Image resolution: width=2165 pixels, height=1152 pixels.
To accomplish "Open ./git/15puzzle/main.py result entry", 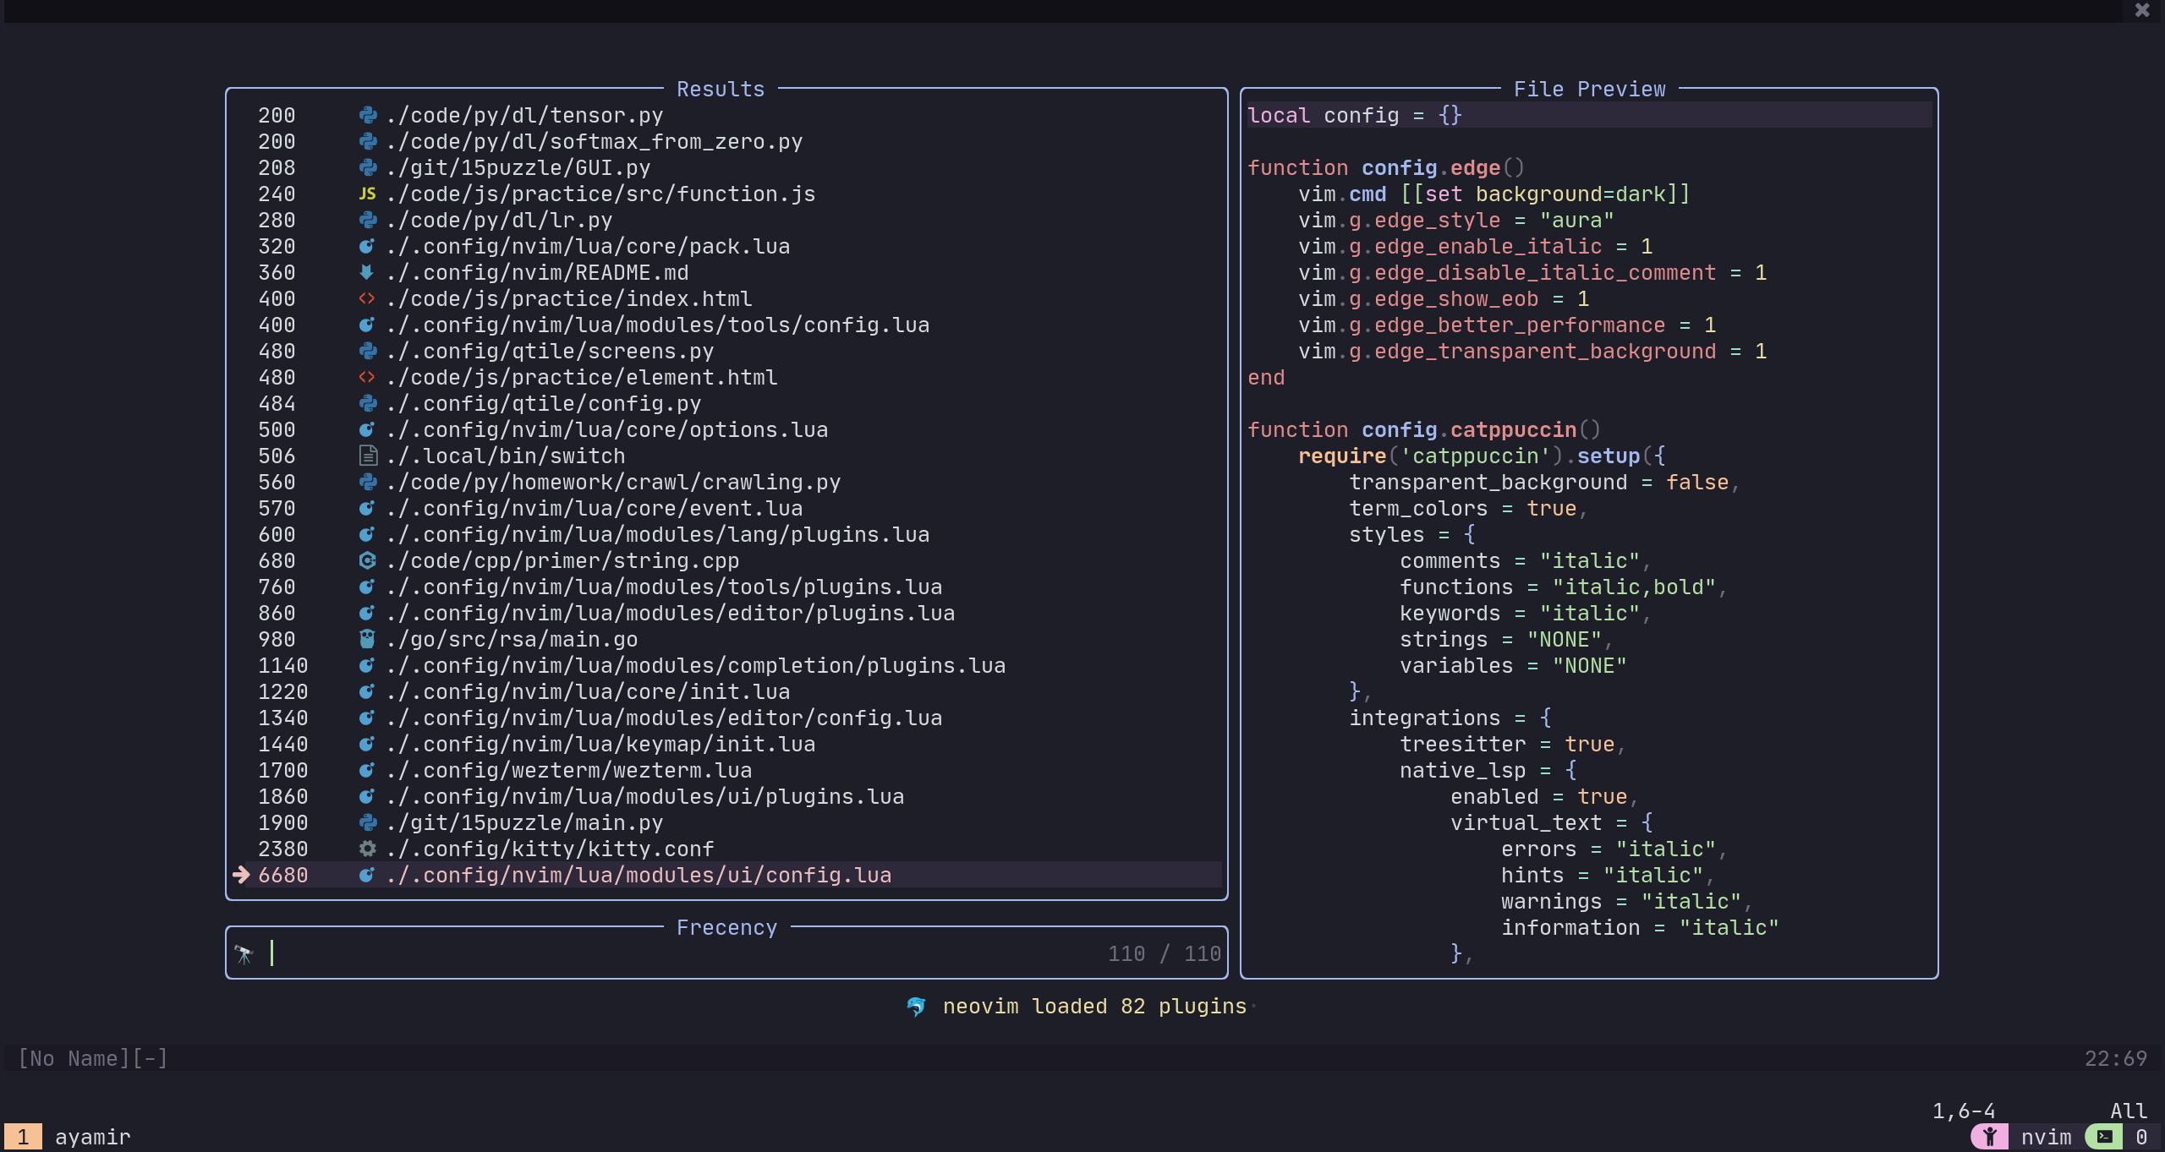I will click(x=524, y=823).
